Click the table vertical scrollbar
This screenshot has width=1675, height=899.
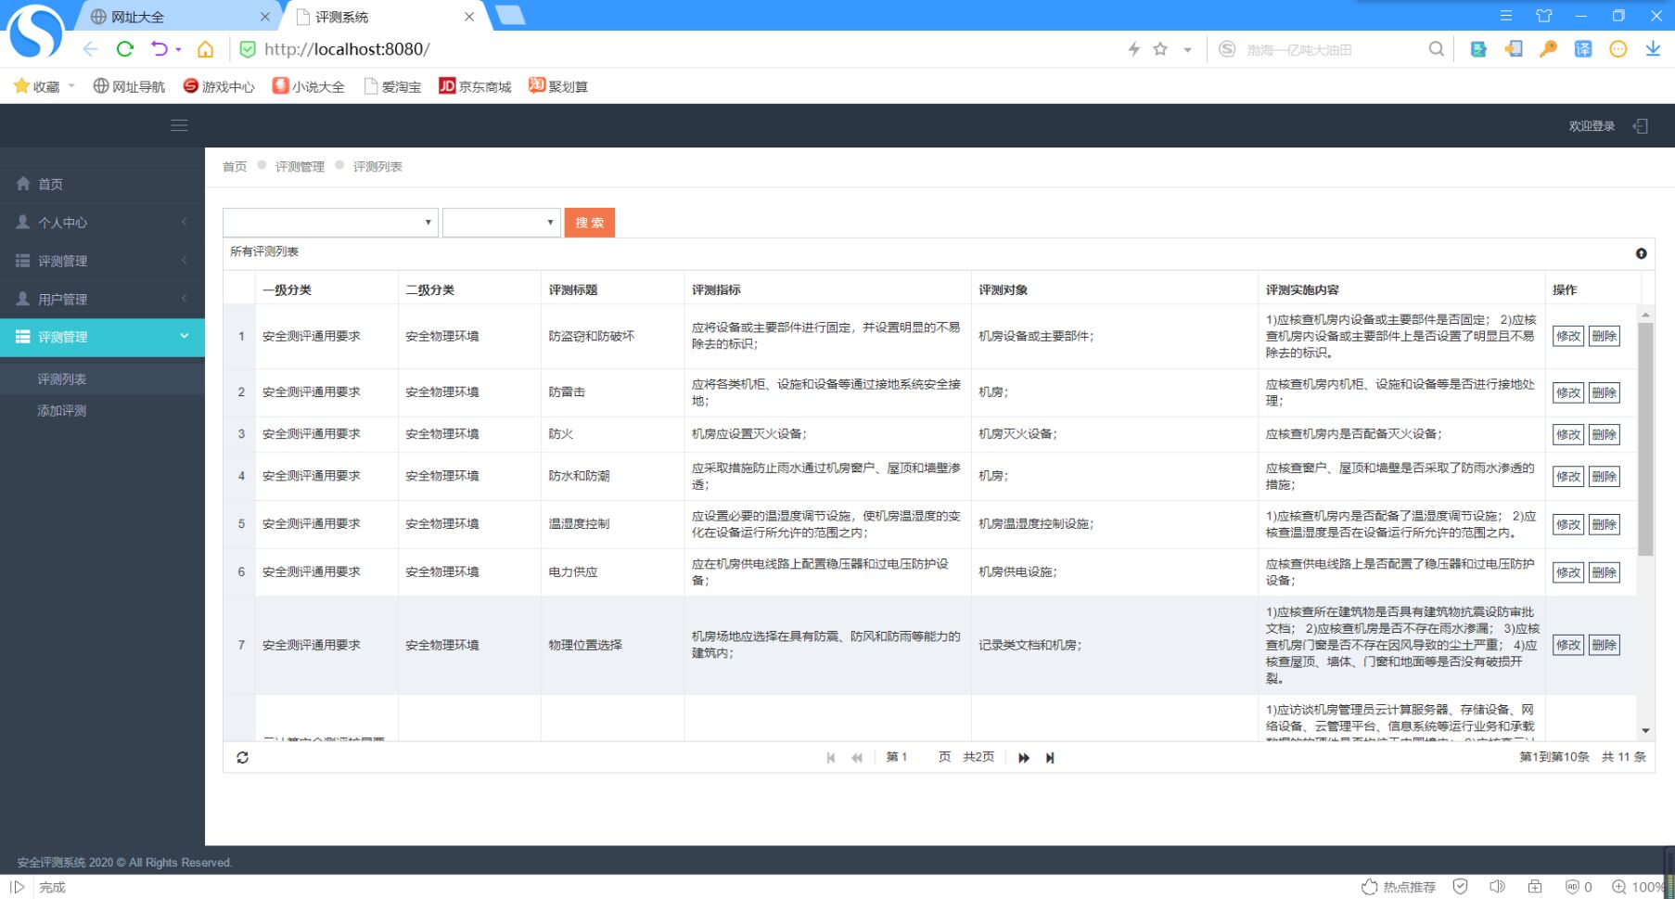(x=1645, y=438)
